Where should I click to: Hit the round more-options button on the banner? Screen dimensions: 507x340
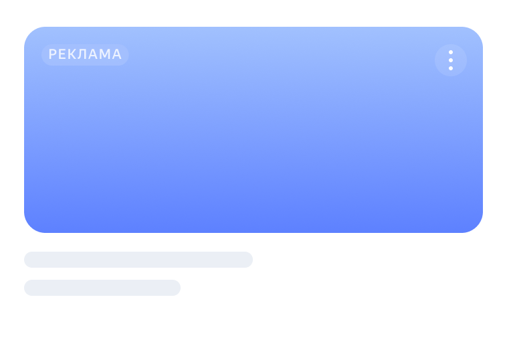(x=451, y=60)
